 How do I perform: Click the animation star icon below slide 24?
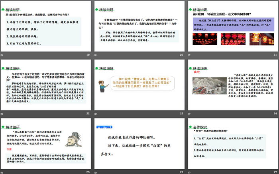[x=189, y=114]
